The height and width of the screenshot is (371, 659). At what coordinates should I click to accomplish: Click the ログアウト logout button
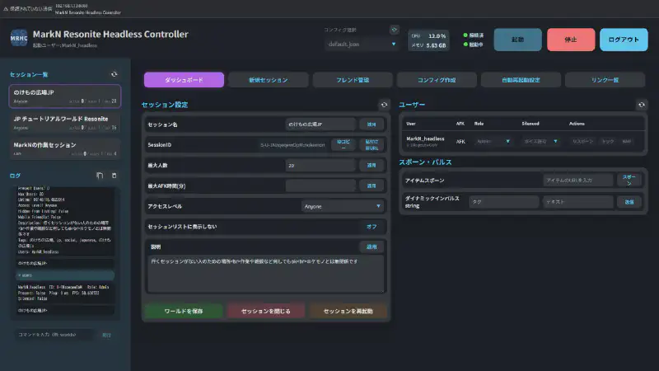click(624, 40)
